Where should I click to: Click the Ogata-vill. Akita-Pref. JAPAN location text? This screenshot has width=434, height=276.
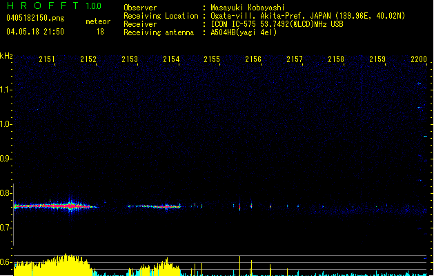click(308, 16)
